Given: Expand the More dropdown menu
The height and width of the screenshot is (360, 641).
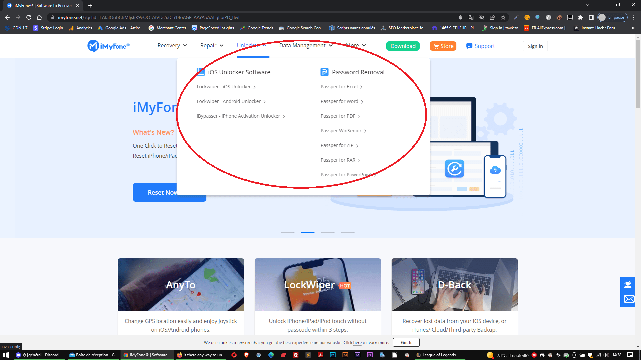Looking at the screenshot, I should click(356, 46).
